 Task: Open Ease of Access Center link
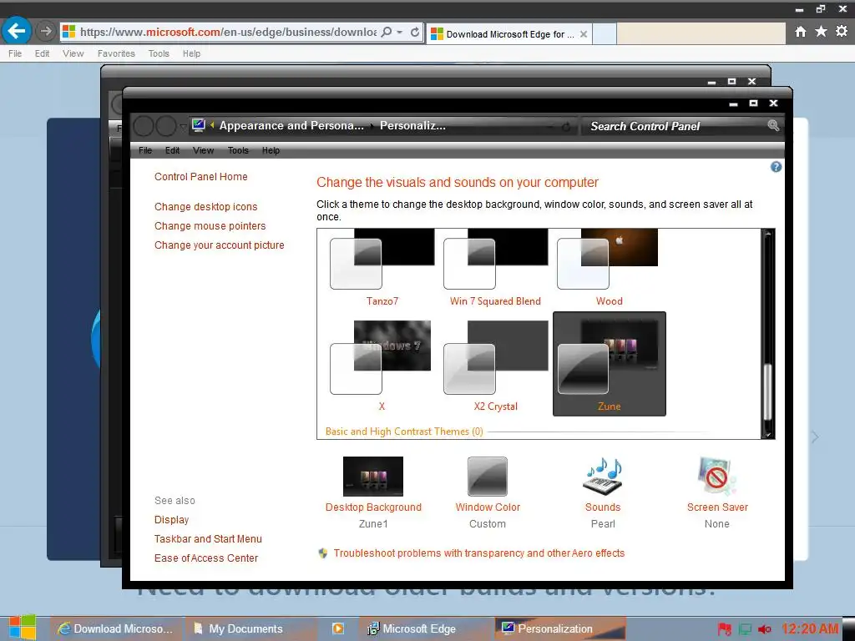205,558
